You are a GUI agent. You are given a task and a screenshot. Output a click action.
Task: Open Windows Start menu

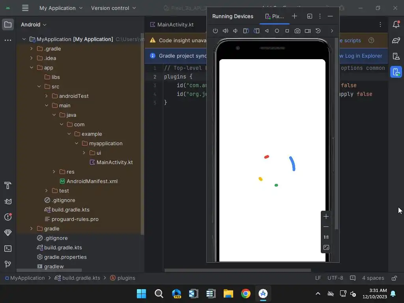141,294
